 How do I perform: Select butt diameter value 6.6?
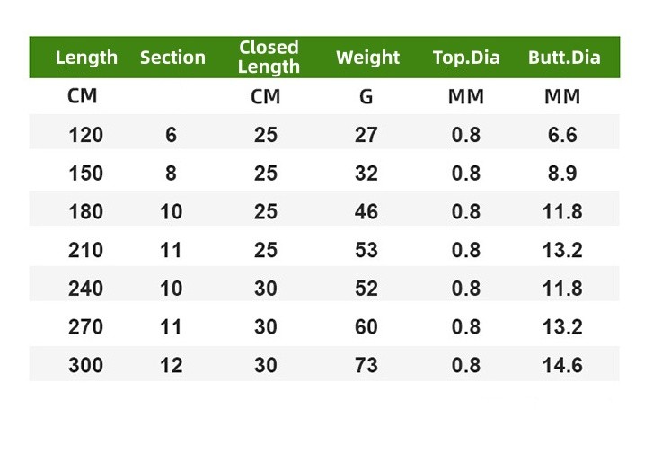[562, 135]
